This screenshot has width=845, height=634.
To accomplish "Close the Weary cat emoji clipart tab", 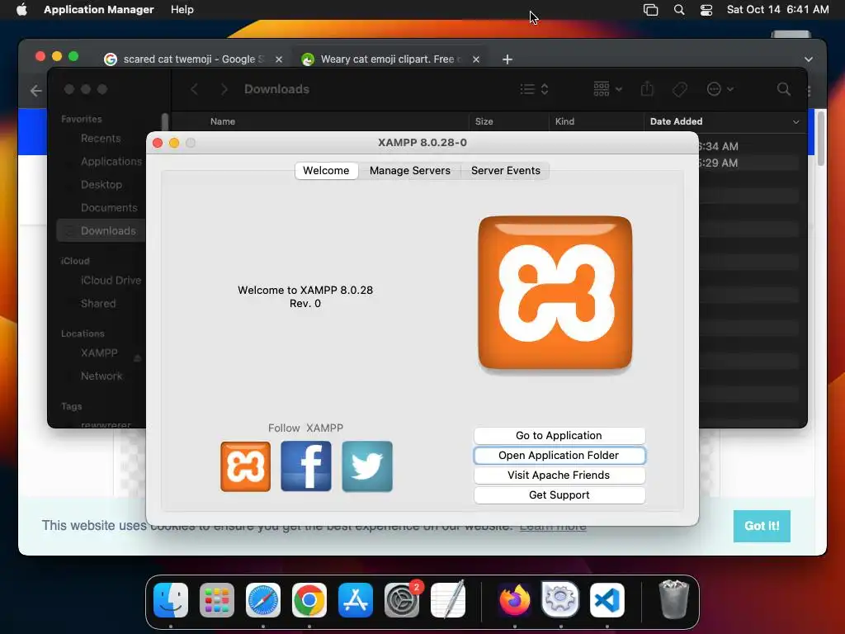I will pyautogui.click(x=476, y=59).
